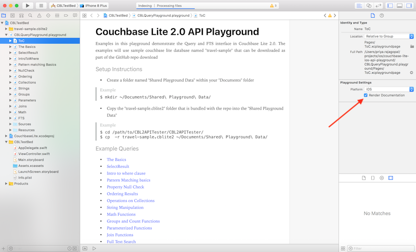Expand the ToC playground page

[10, 41]
